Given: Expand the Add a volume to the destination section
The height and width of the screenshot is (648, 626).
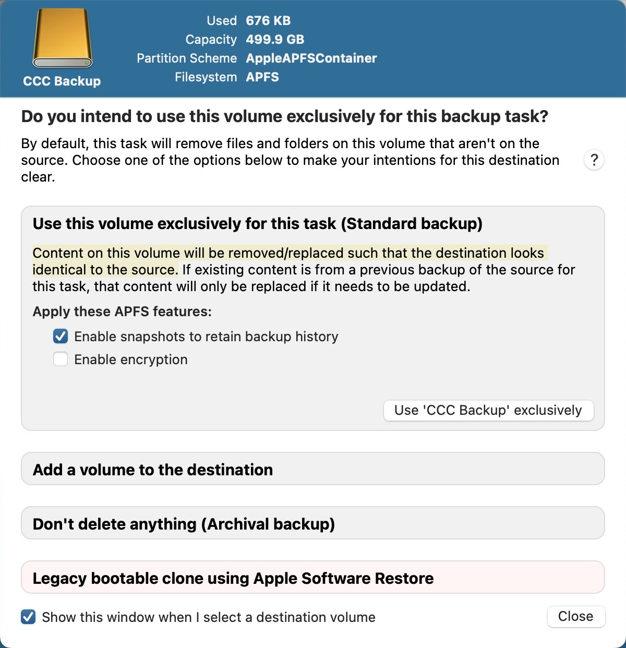Looking at the screenshot, I should (x=153, y=469).
